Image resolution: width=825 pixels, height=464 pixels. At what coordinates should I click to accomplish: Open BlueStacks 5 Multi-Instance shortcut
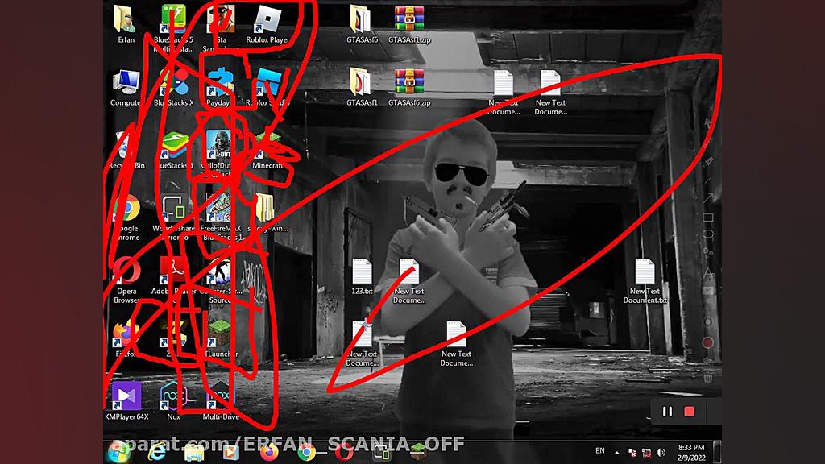[173, 19]
